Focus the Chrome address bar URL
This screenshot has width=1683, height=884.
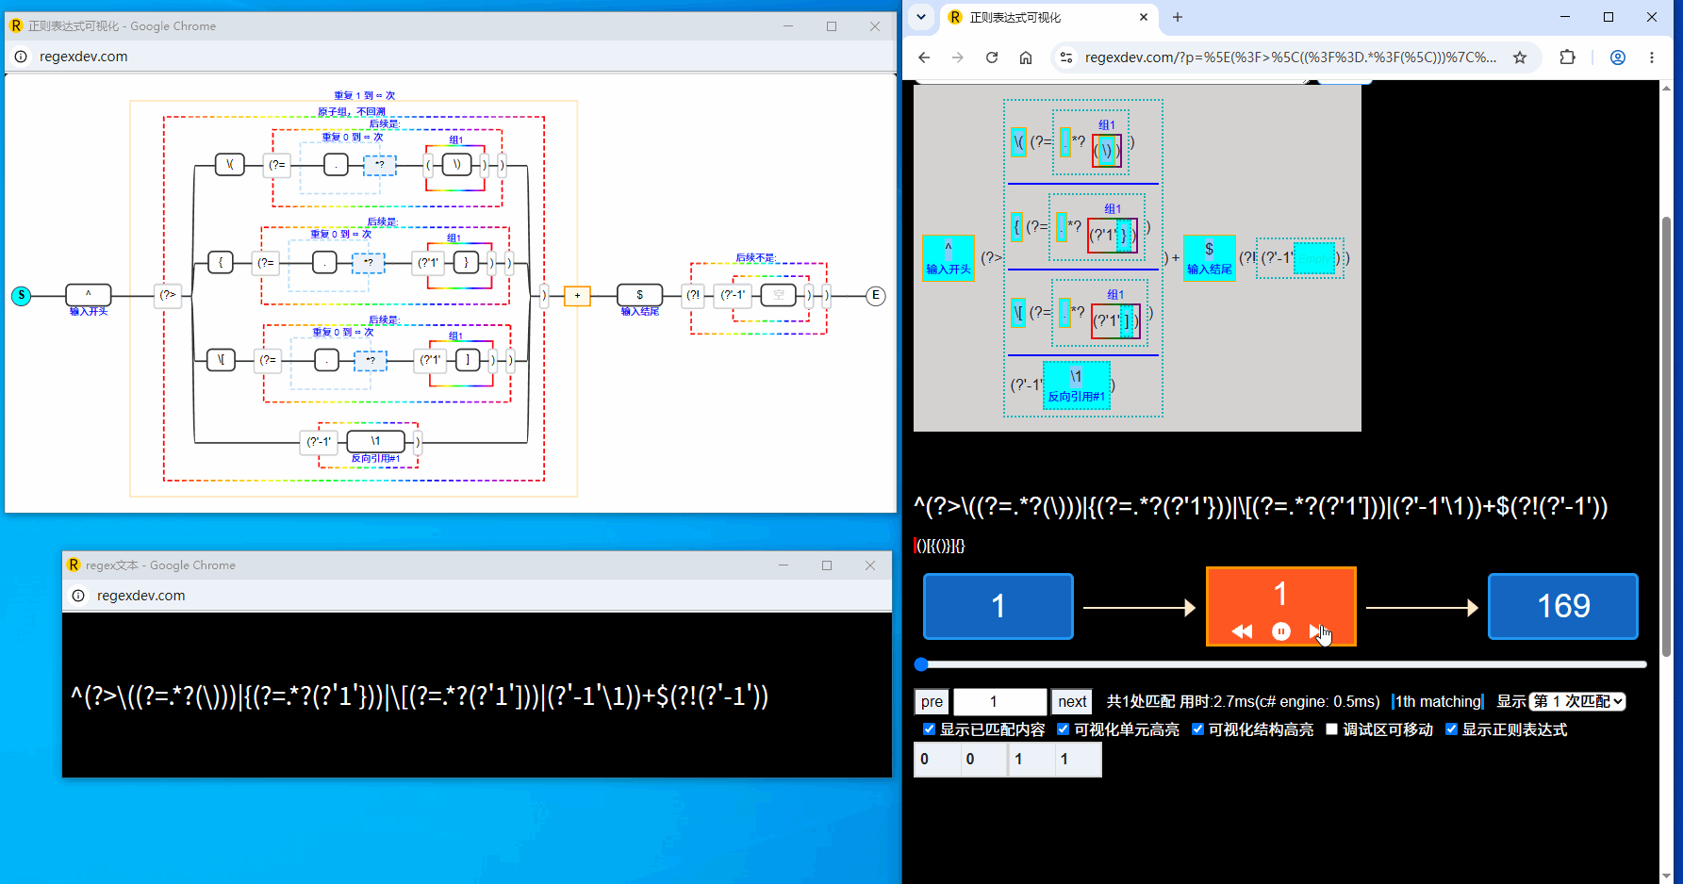point(1290,57)
